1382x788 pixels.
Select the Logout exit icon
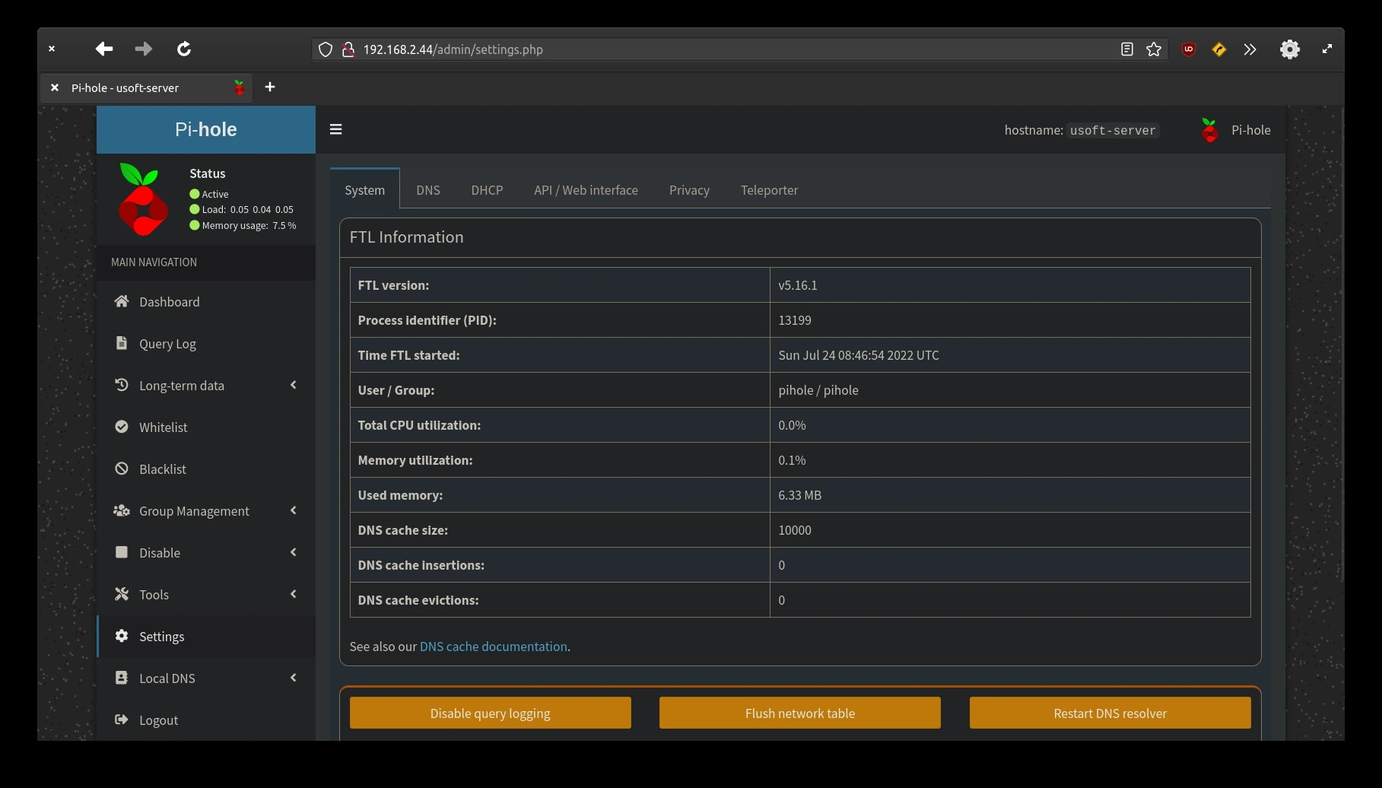pyautogui.click(x=121, y=720)
